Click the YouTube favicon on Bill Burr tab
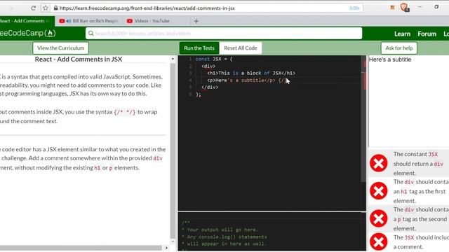449x252 pixels. point(62,21)
